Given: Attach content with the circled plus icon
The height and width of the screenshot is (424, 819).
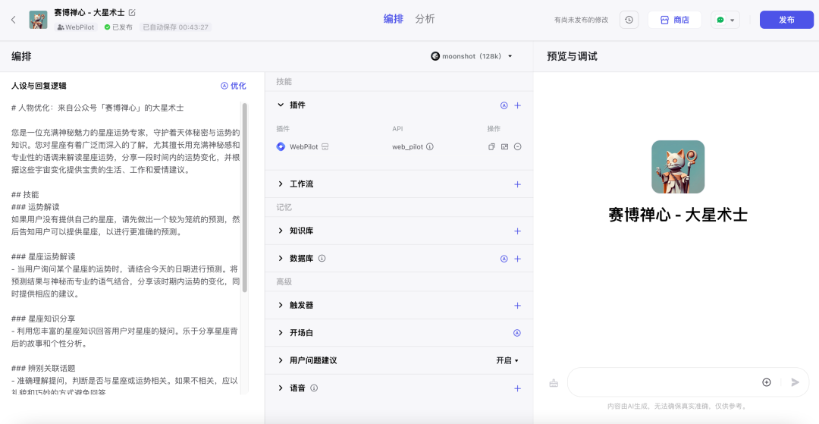Looking at the screenshot, I should pos(766,382).
